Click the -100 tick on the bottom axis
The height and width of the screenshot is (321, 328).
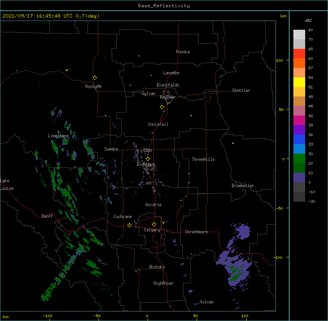[x=48, y=316]
